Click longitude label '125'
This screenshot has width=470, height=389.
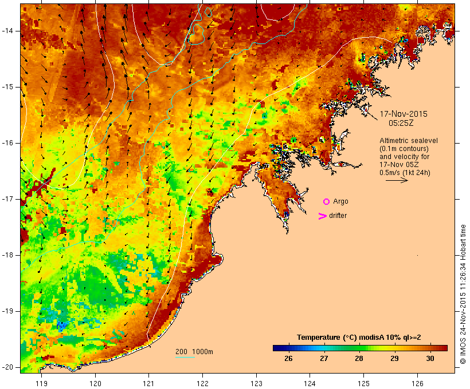(x=363, y=383)
